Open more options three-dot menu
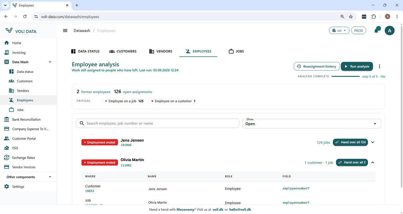The width and height of the screenshot is (403, 214). point(380,66)
